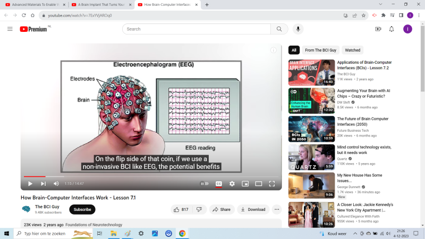This screenshot has height=239, width=425.
Task: Mute the video volume
Action: point(56,184)
